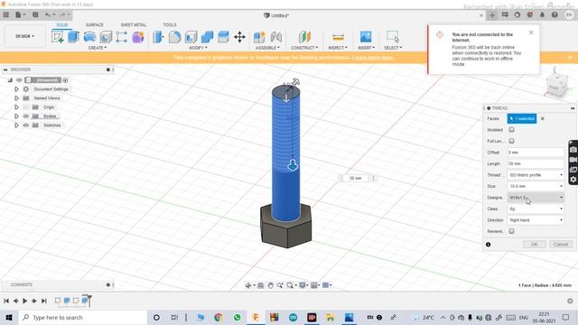Open the data panel grid icon

6,14
